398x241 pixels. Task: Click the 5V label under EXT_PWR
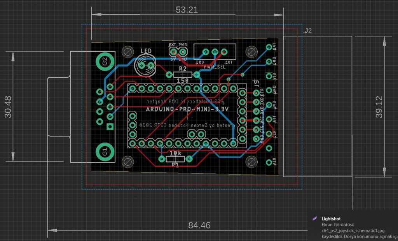pyautogui.click(x=173, y=59)
